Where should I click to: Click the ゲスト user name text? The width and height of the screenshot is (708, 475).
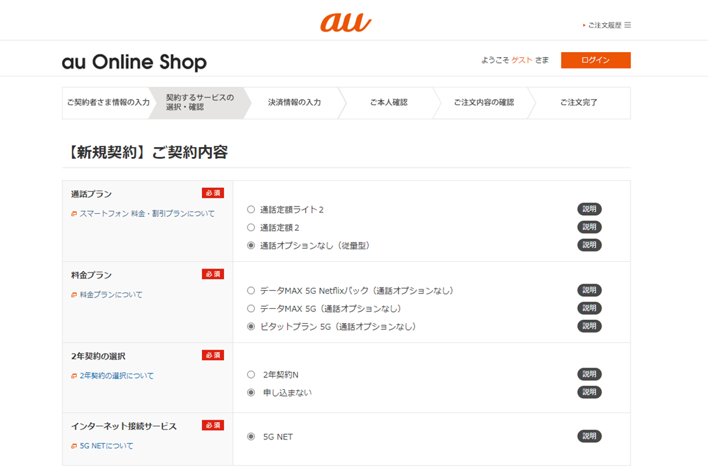coord(522,60)
